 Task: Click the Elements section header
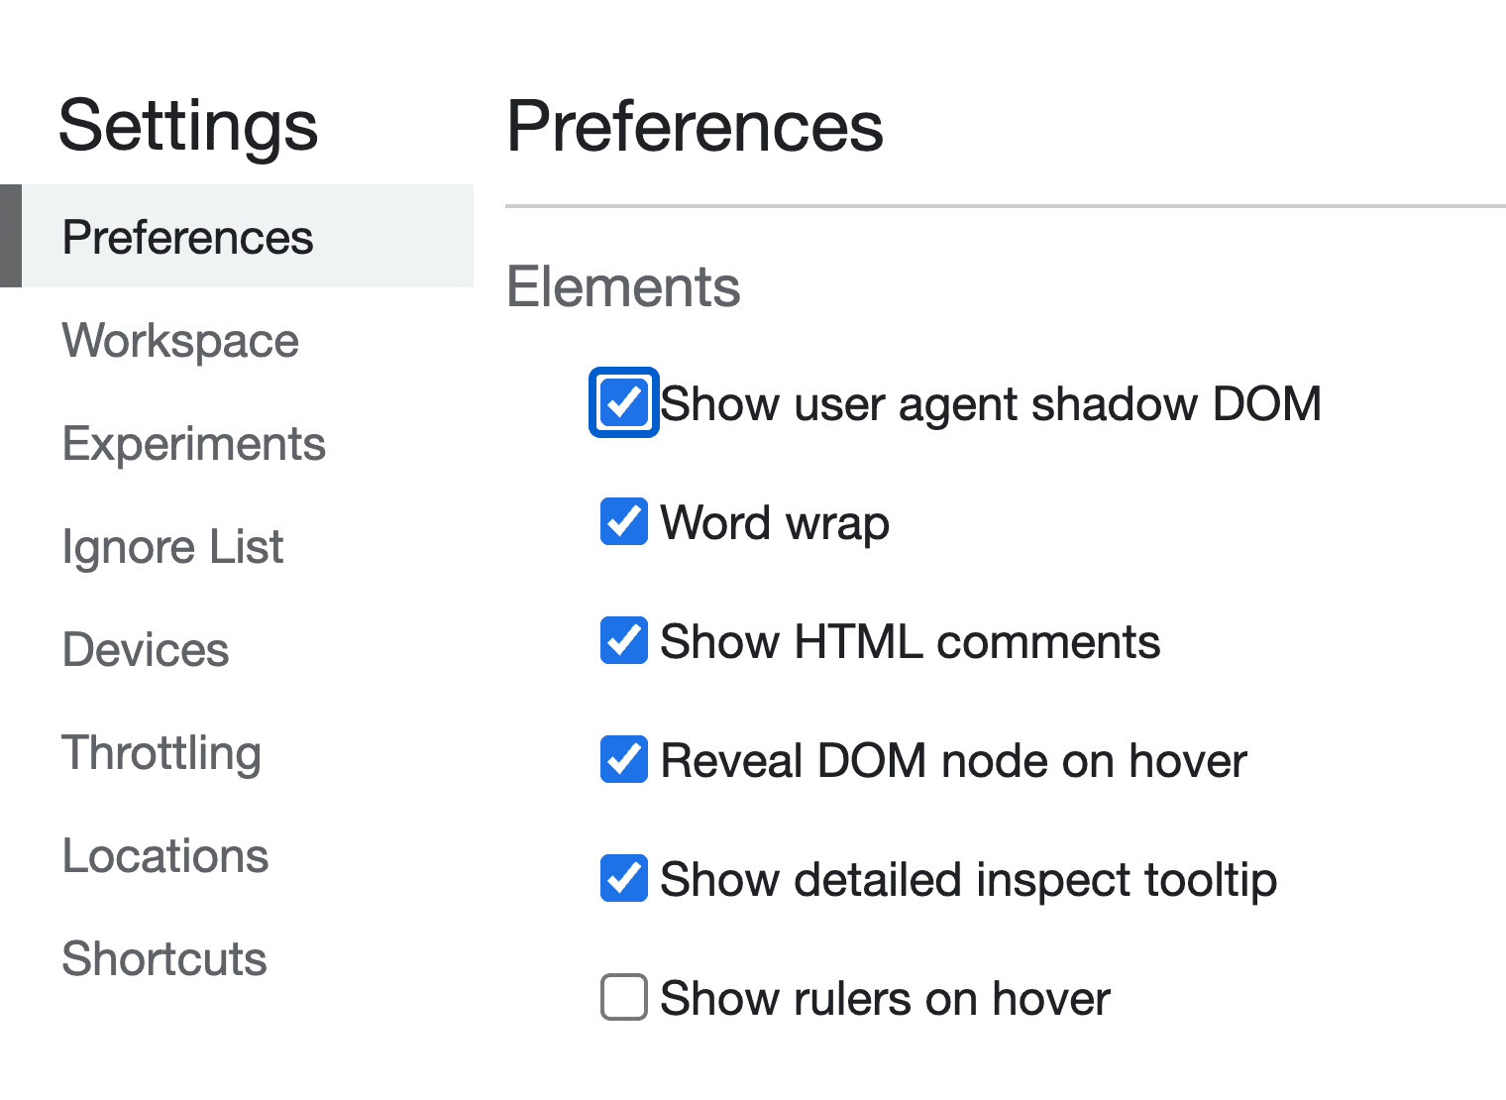624,287
